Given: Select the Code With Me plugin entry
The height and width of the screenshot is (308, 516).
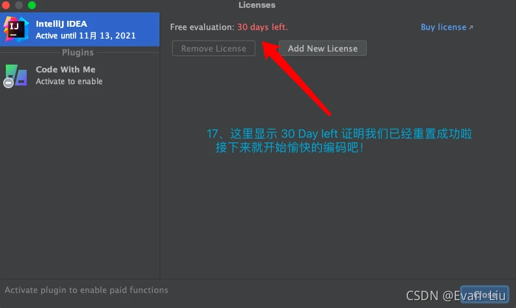Looking at the screenshot, I should [79, 76].
